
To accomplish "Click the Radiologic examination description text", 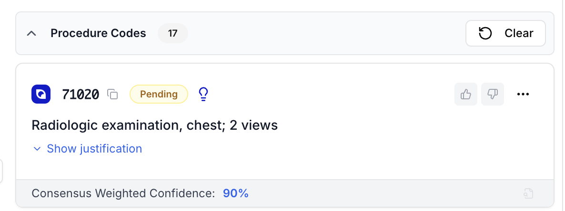I will click(154, 125).
